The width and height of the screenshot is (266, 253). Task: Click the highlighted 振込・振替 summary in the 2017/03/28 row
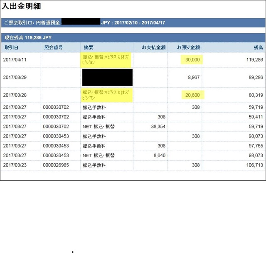click(x=106, y=95)
